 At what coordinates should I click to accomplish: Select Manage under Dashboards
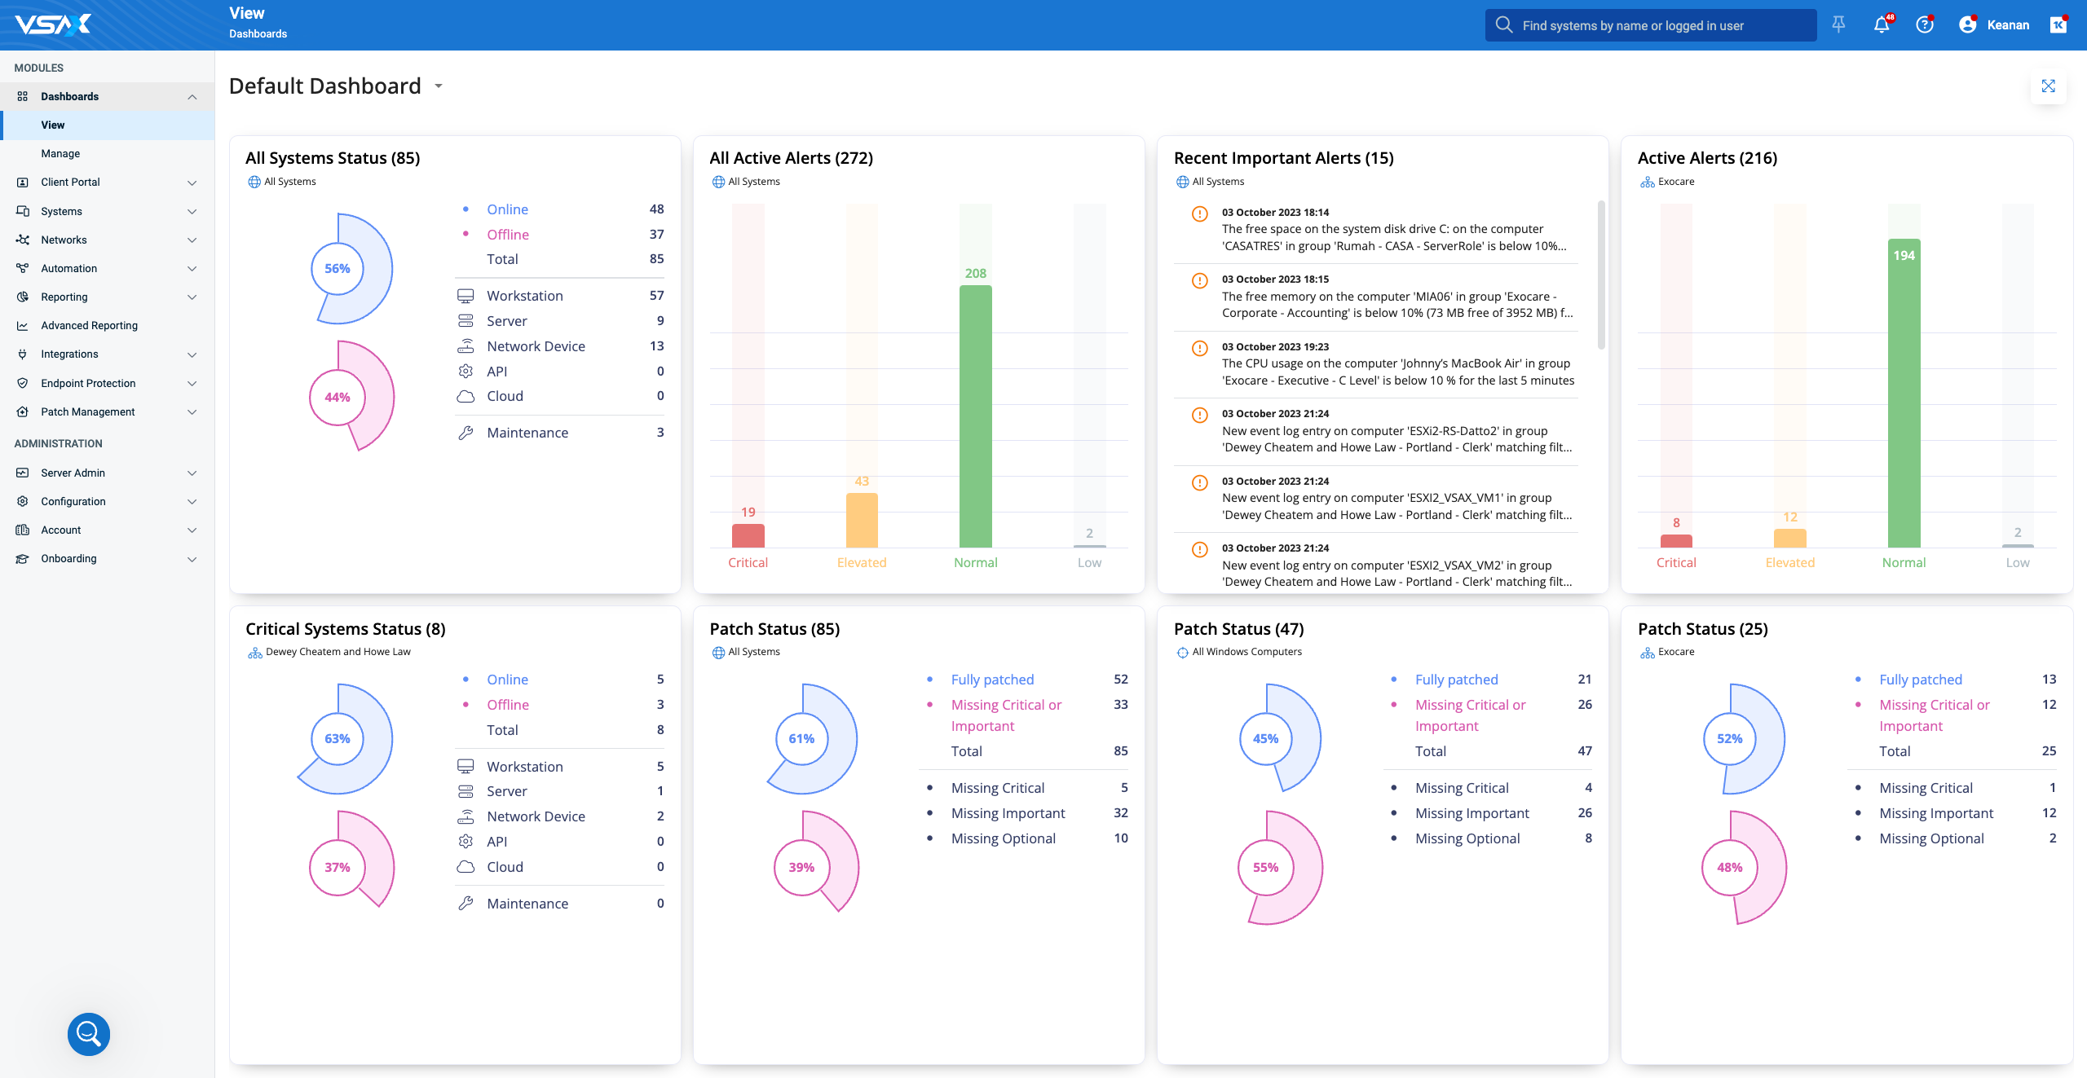(60, 153)
